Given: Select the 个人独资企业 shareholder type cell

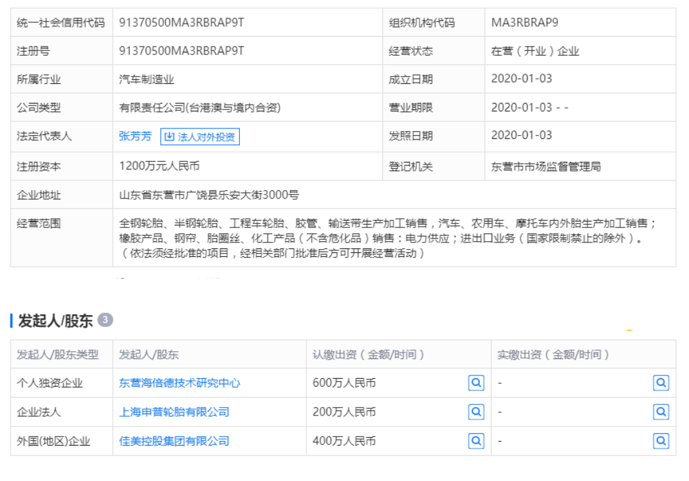Looking at the screenshot, I should tap(50, 383).
